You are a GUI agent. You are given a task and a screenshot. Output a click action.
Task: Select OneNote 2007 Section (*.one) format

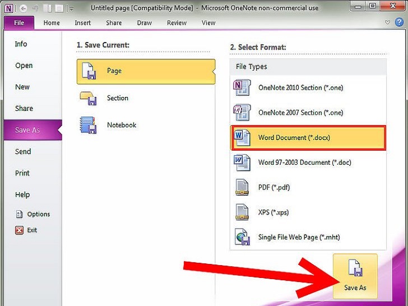[x=308, y=113]
